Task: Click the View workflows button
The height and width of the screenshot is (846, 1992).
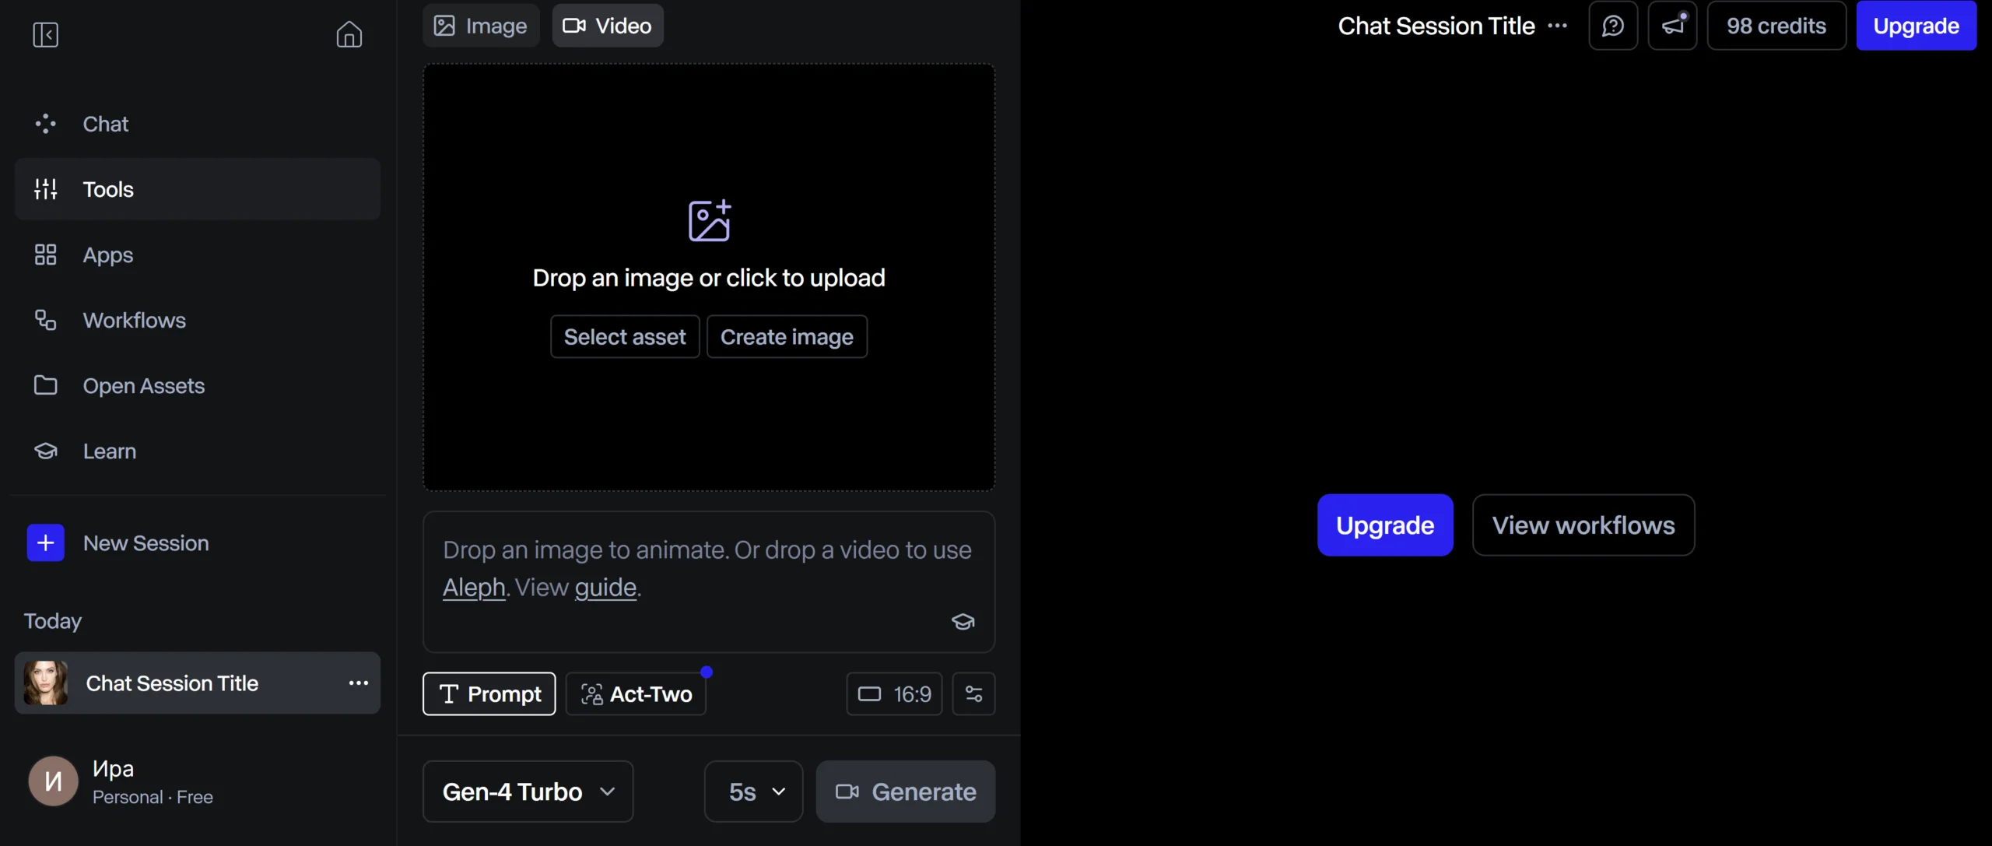Action: [x=1583, y=525]
